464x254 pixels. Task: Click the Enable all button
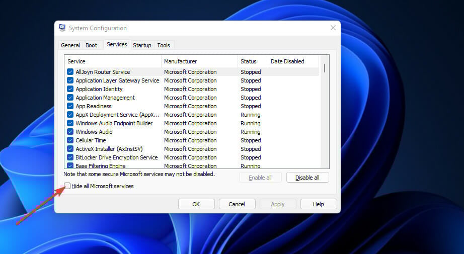pos(260,178)
